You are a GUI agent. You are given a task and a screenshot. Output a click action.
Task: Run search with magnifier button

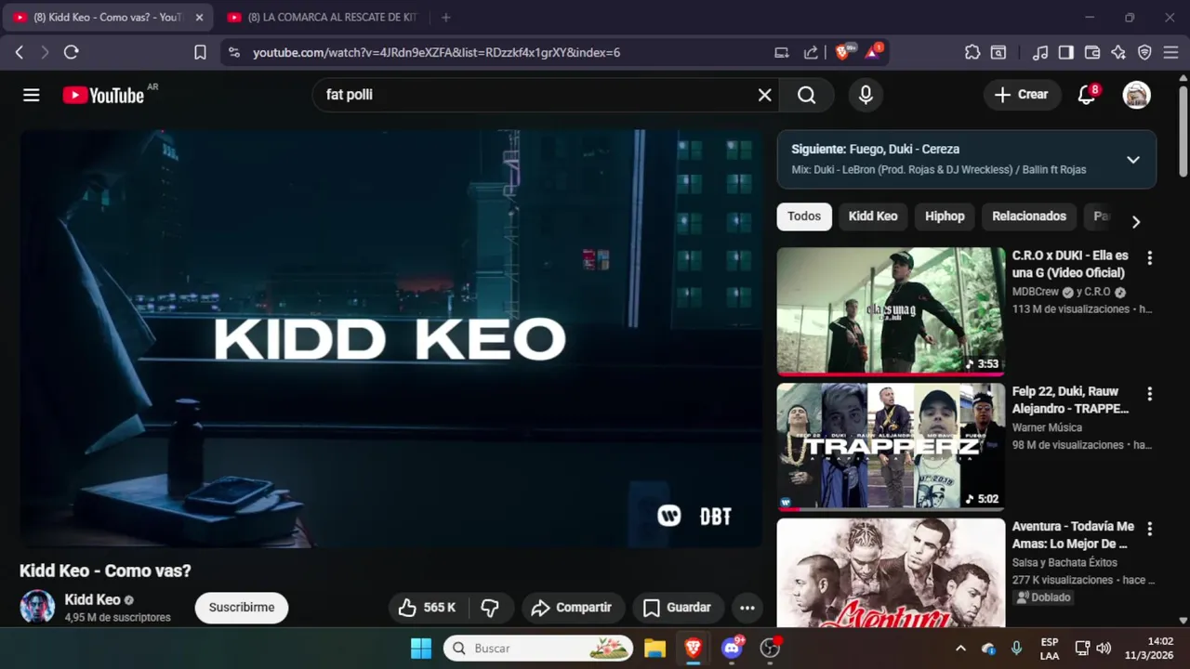pyautogui.click(x=806, y=95)
